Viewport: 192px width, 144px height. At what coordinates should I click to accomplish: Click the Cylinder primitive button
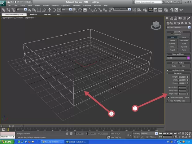click(172, 43)
